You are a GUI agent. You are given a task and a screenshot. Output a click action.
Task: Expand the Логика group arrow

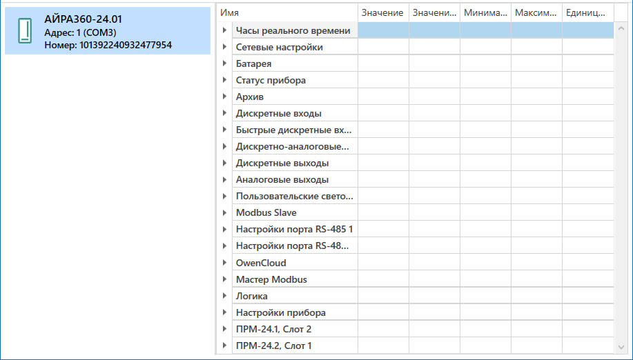[225, 296]
